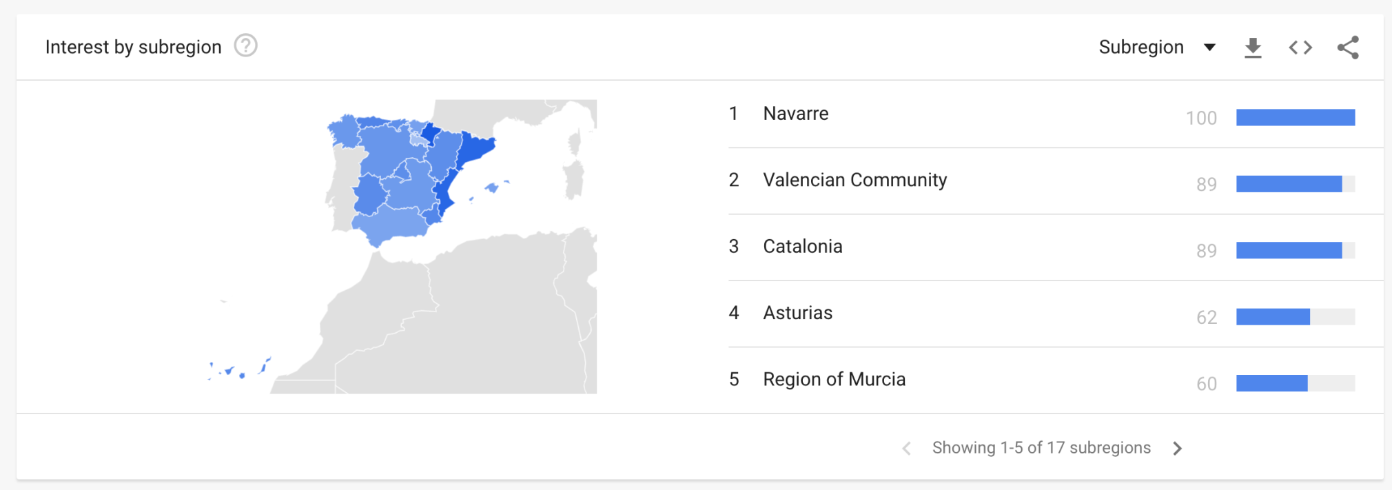Viewport: 1392px width, 490px height.
Task: Go to next page of subregions
Action: point(1177,448)
